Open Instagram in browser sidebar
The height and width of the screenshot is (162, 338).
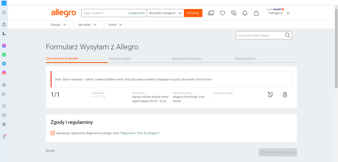point(4,73)
